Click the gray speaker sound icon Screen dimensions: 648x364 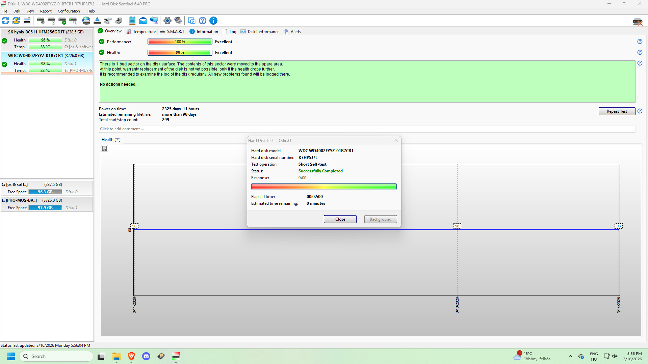(178, 21)
